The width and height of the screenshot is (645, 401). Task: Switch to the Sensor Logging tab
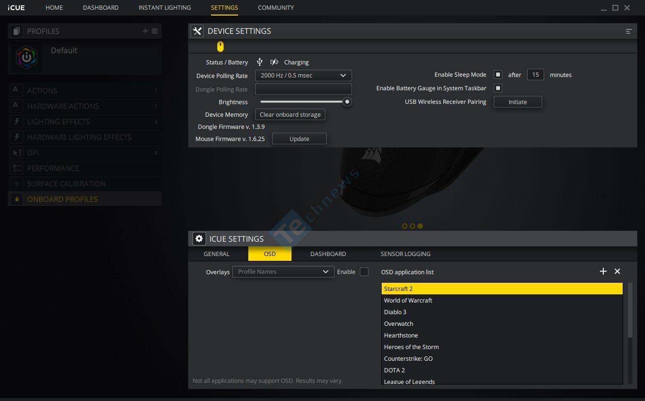[405, 254]
